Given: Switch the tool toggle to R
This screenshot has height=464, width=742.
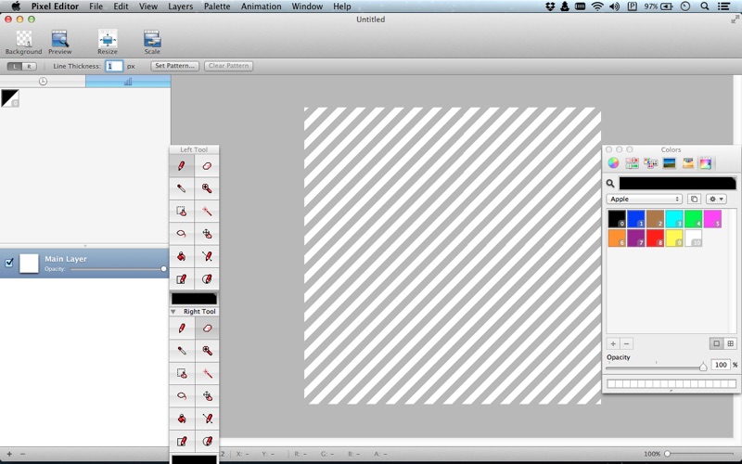Looking at the screenshot, I should coord(30,66).
